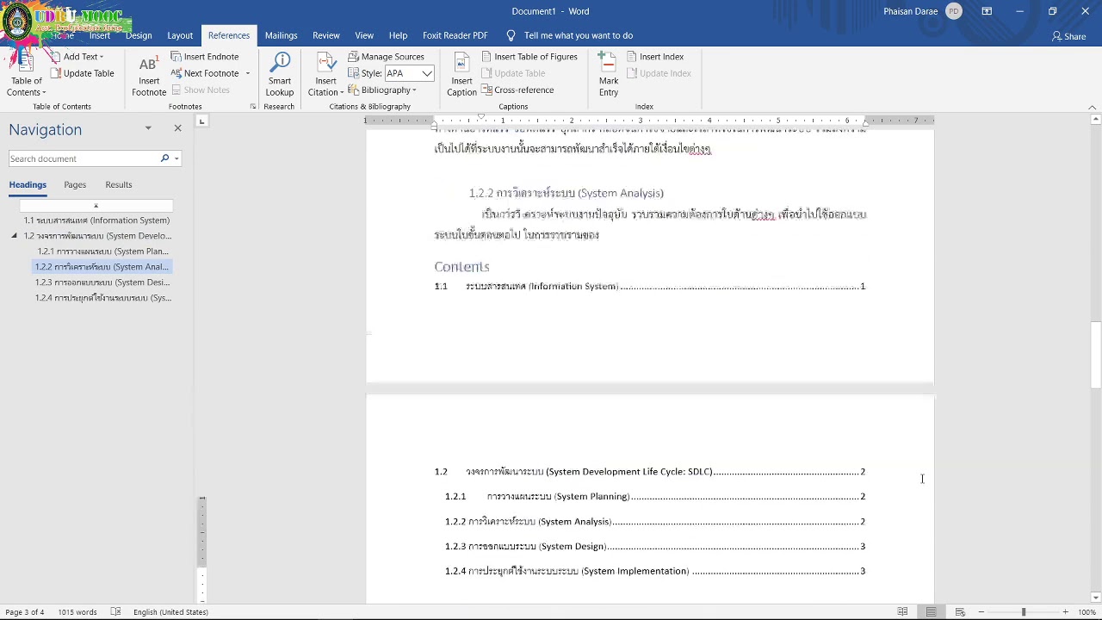Open the Bibliography dropdown

383,90
